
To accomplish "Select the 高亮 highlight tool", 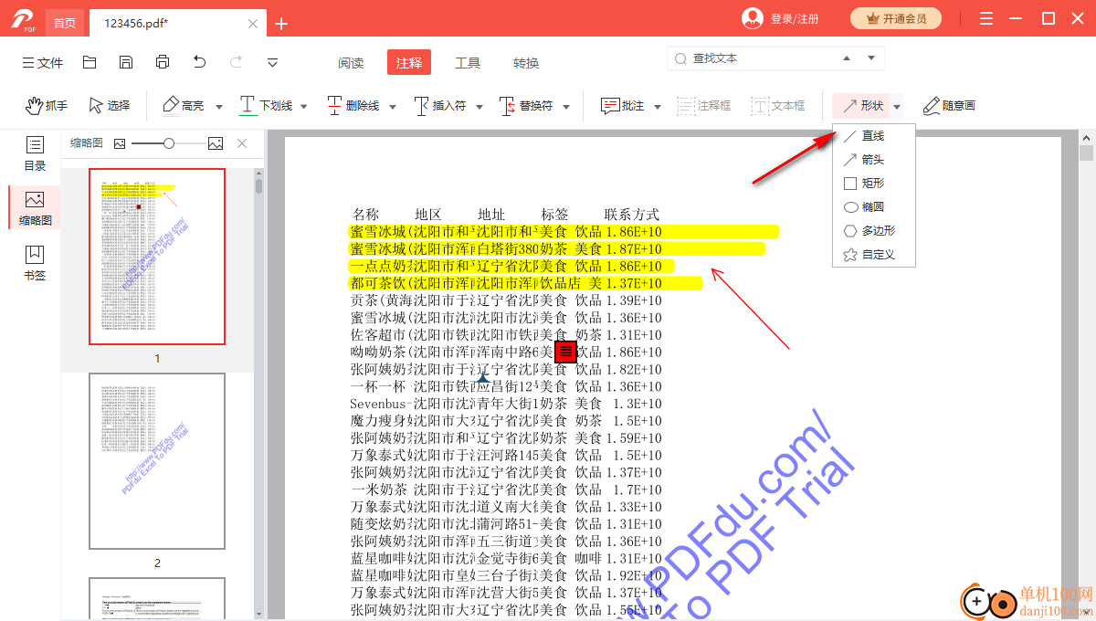I will [184, 106].
